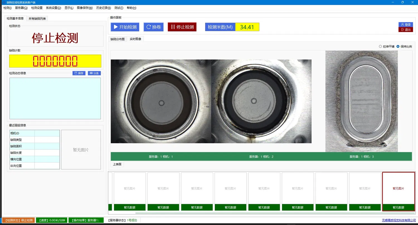Click the 缺陷计数 counter display

point(55,61)
